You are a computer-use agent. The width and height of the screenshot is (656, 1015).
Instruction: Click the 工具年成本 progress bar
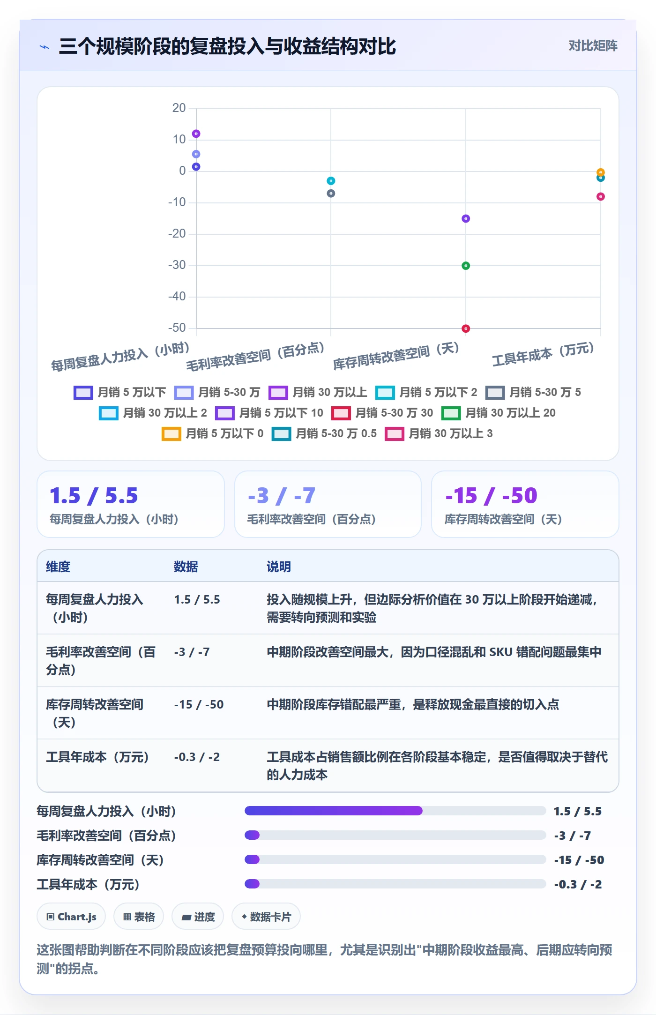(395, 884)
